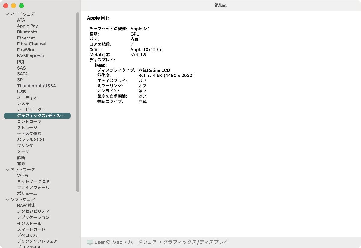Viewport: 361px width, 248px height.
Task: Open the アプリケーション software item
Action: 33,217
